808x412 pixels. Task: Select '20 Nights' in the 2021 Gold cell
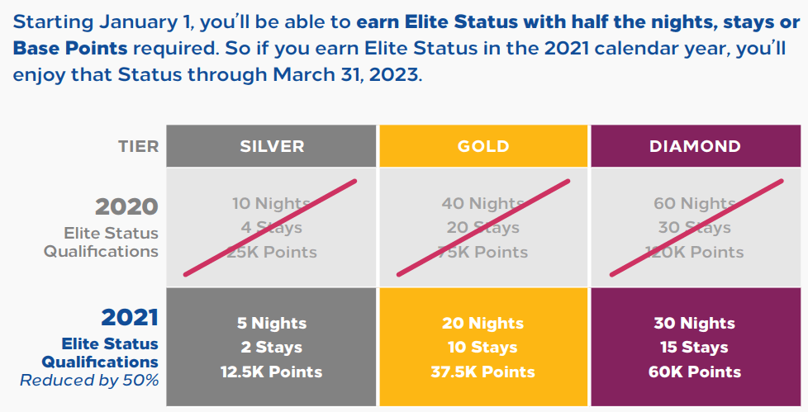coord(483,323)
